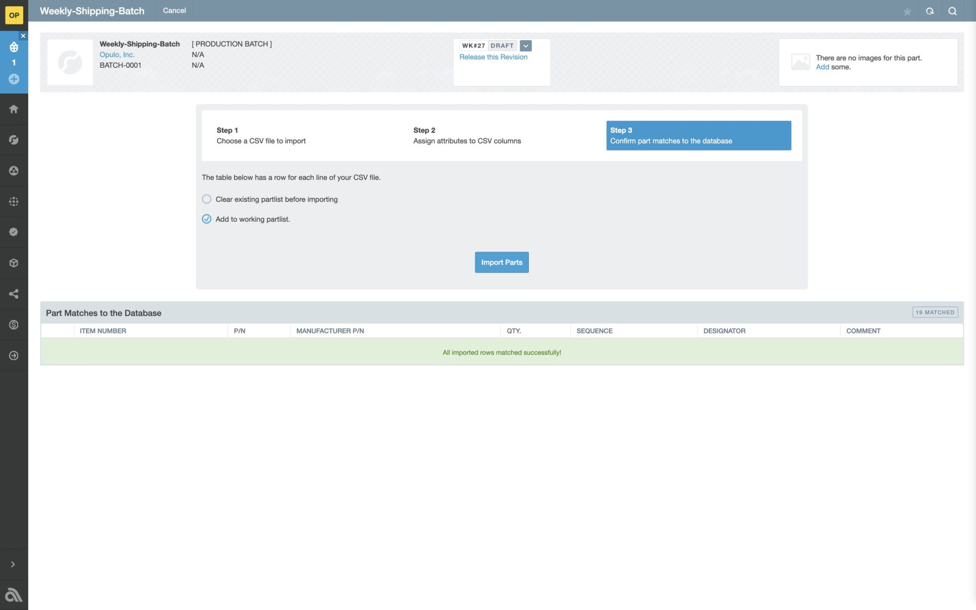The height and width of the screenshot is (610, 976).
Task: Go to Step 2 Assign attributes
Action: pyautogui.click(x=467, y=135)
